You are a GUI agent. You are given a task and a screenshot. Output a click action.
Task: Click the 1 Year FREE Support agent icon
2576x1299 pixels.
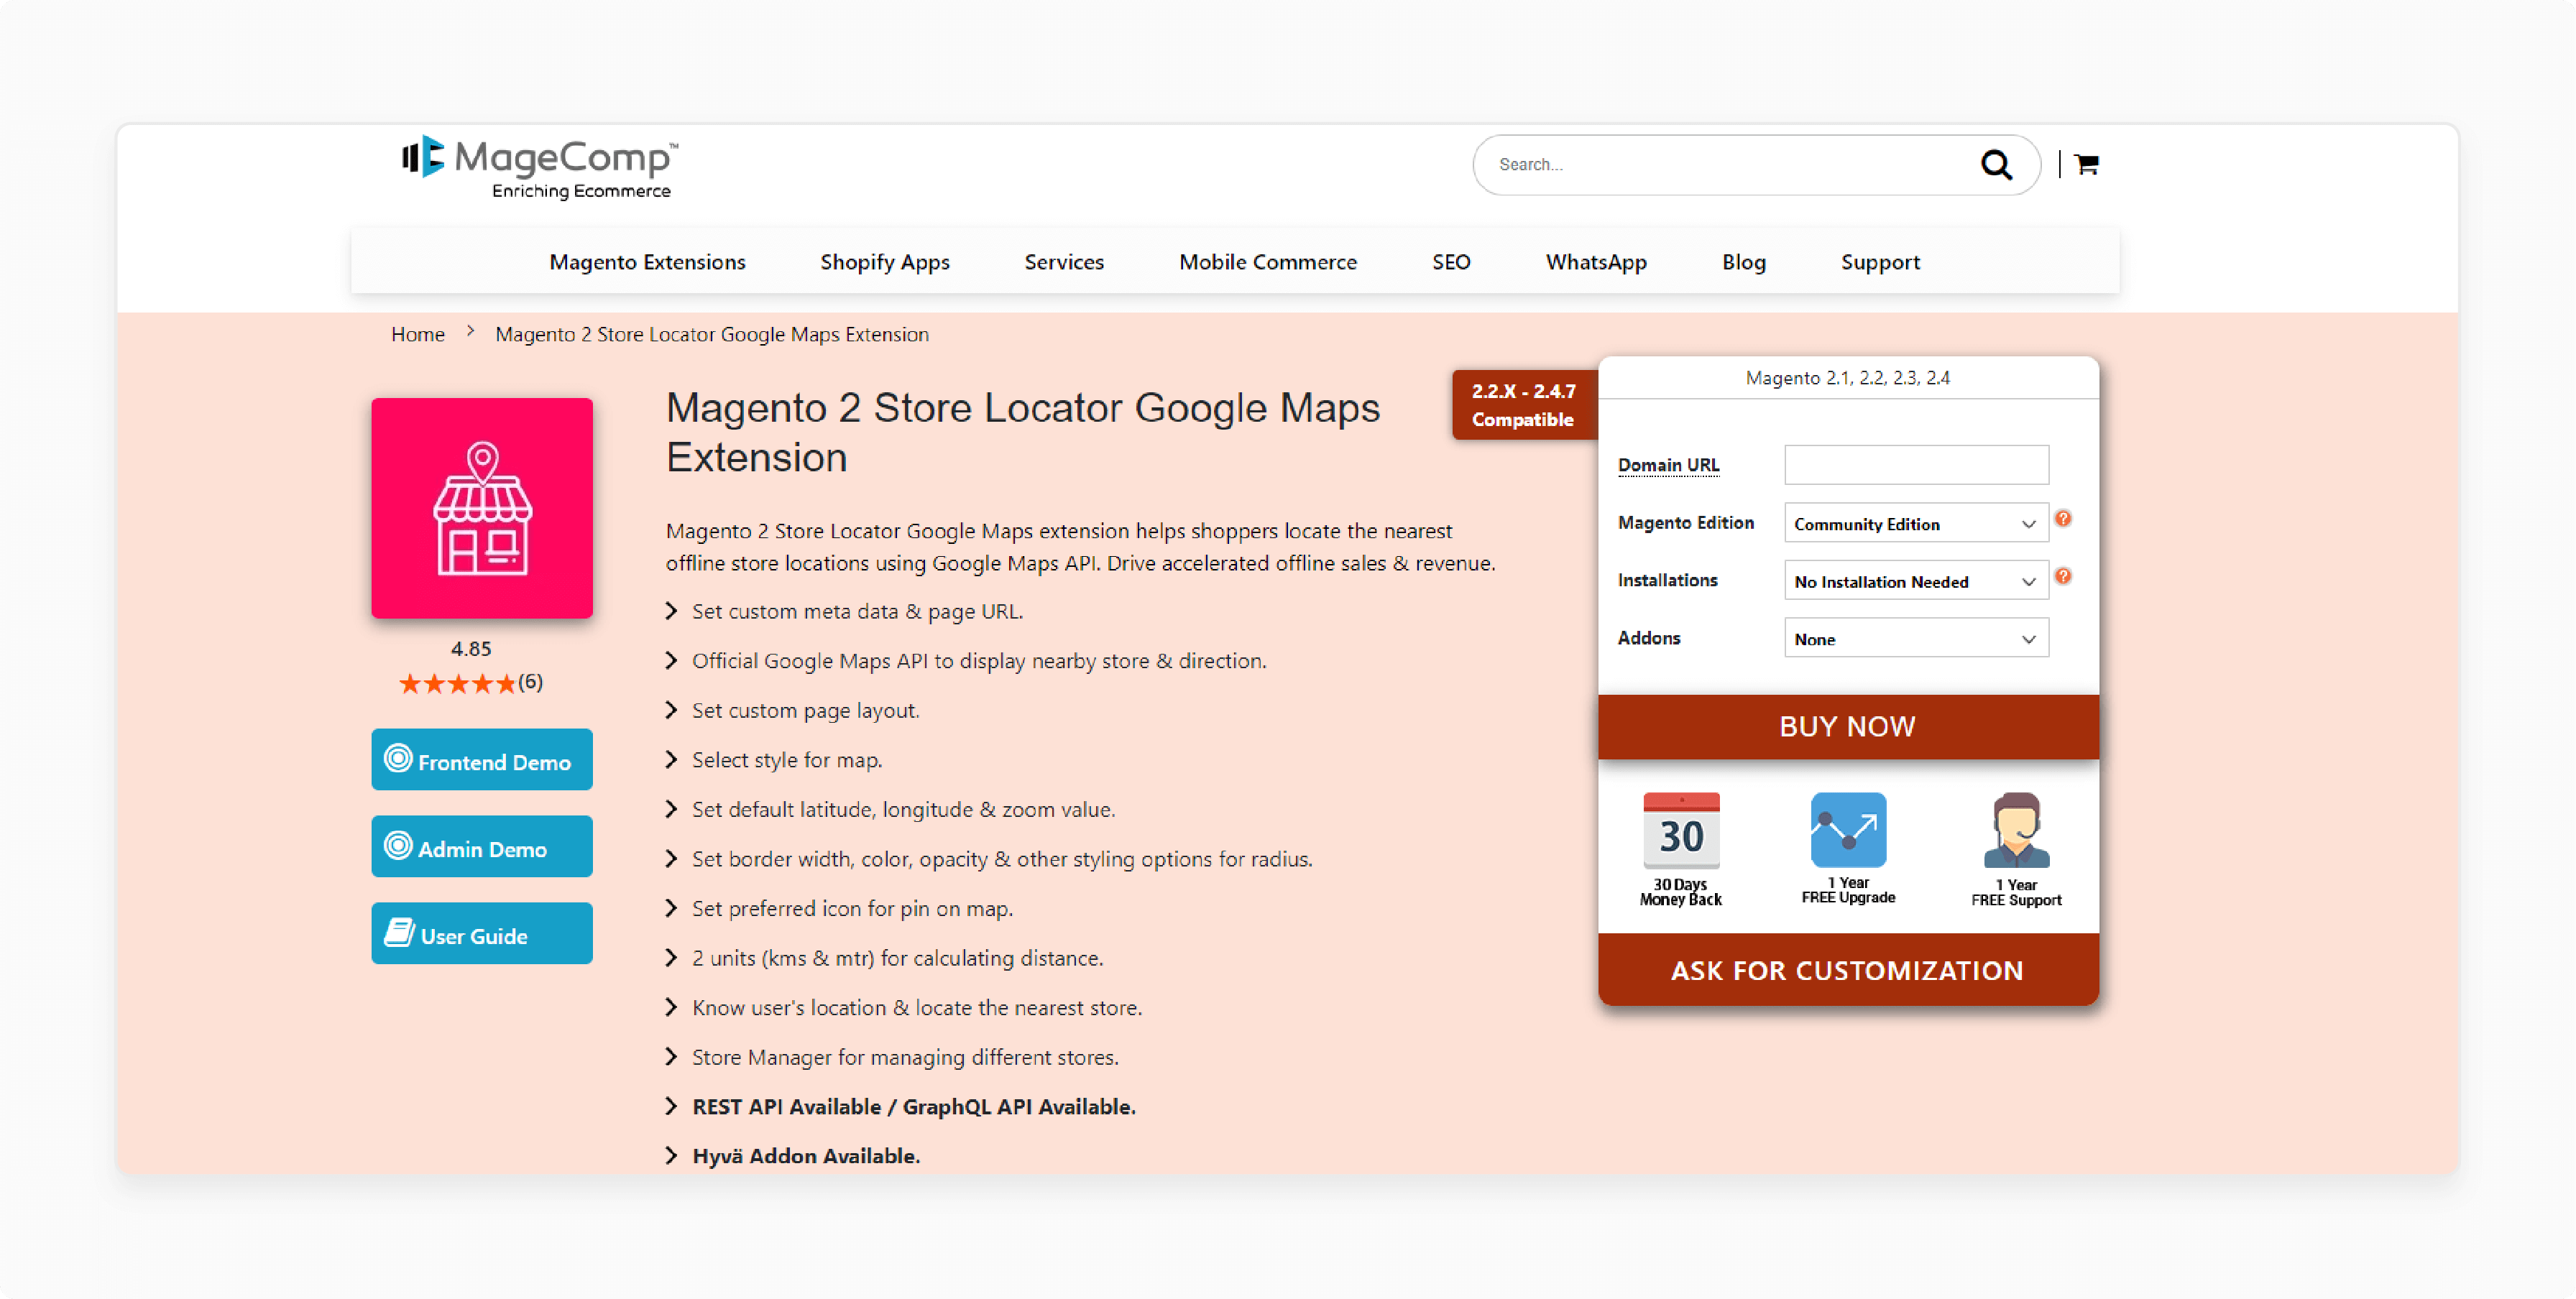point(2016,831)
